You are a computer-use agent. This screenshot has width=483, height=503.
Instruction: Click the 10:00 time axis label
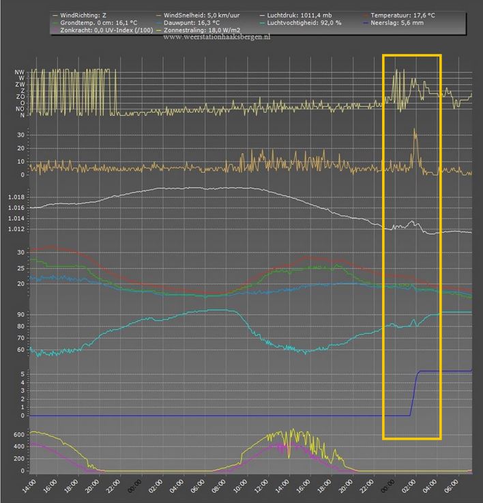240,486
